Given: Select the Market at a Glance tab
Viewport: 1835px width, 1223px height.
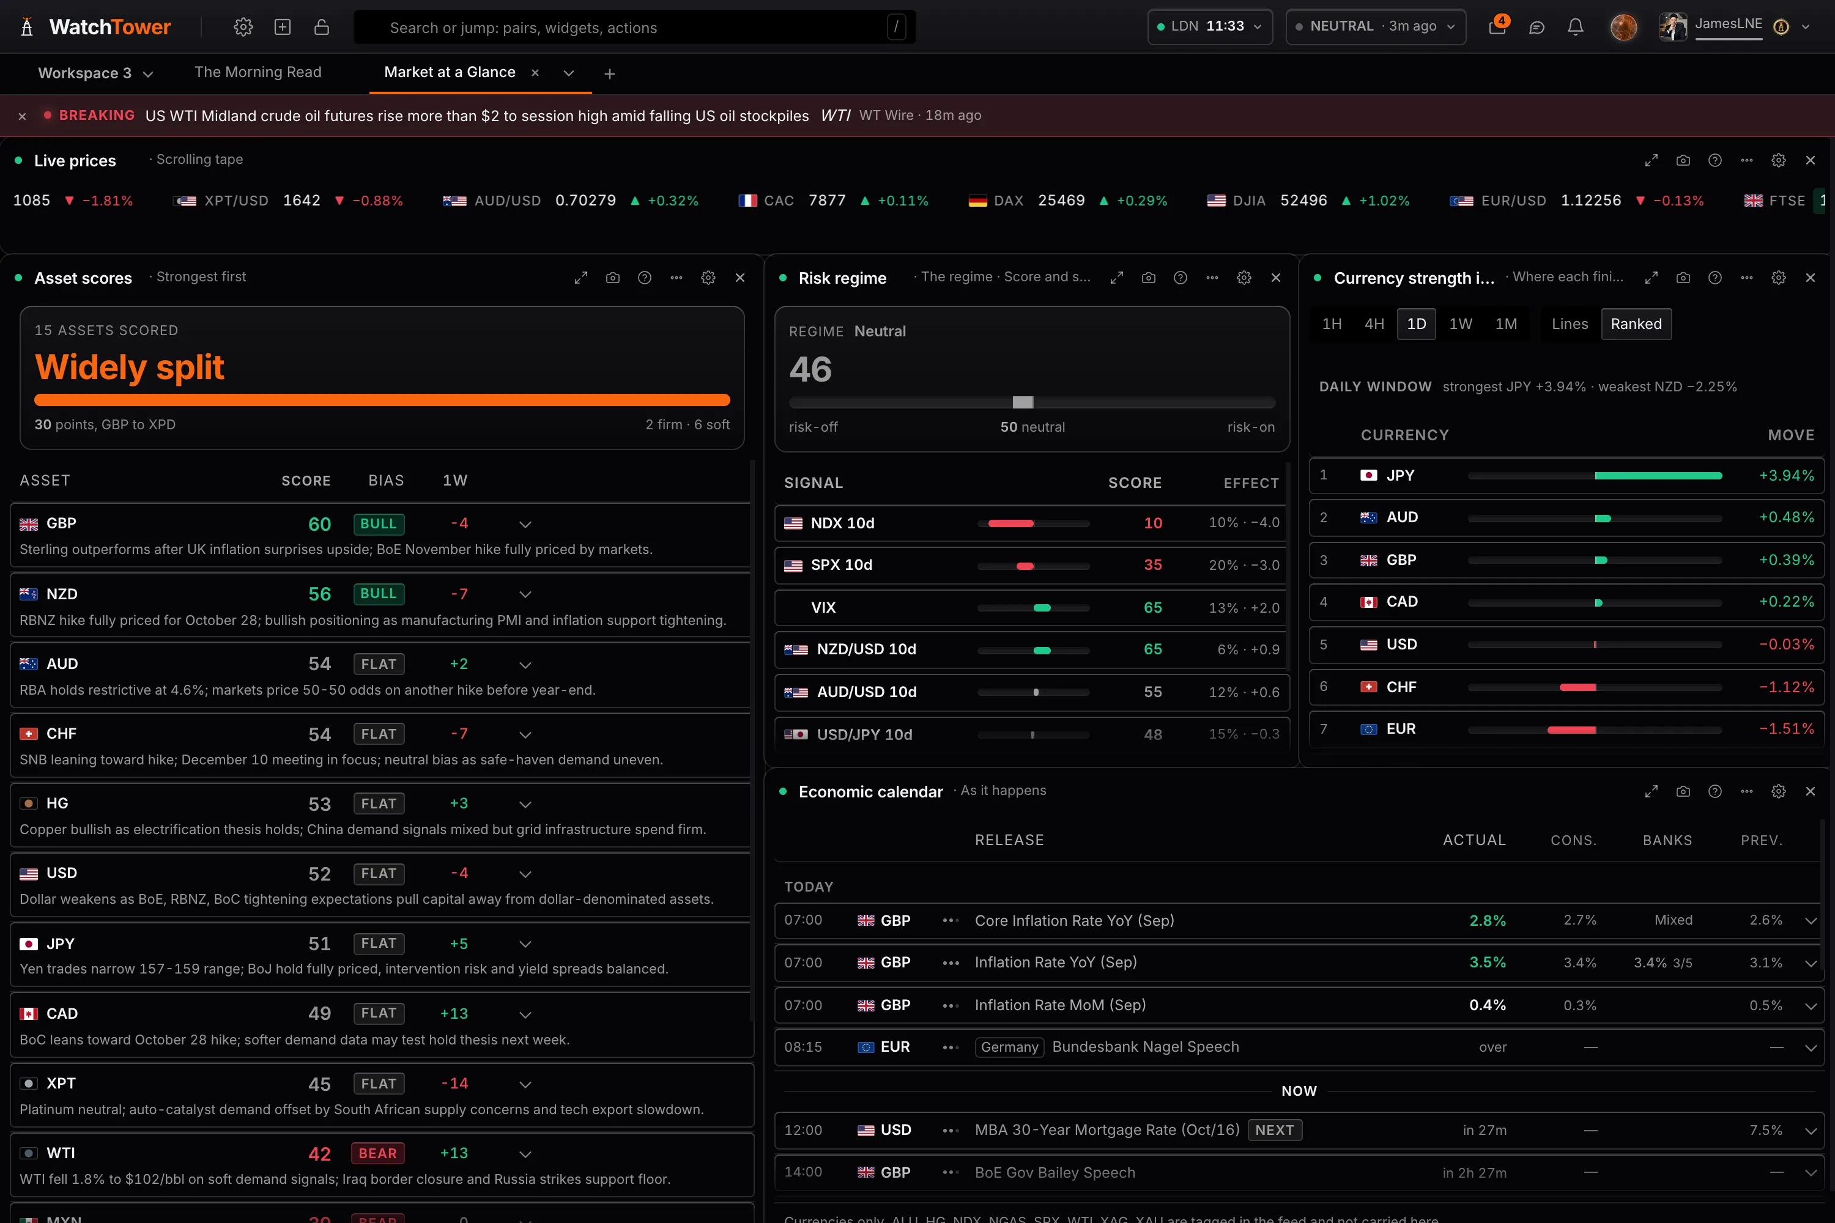Looking at the screenshot, I should [x=450, y=73].
